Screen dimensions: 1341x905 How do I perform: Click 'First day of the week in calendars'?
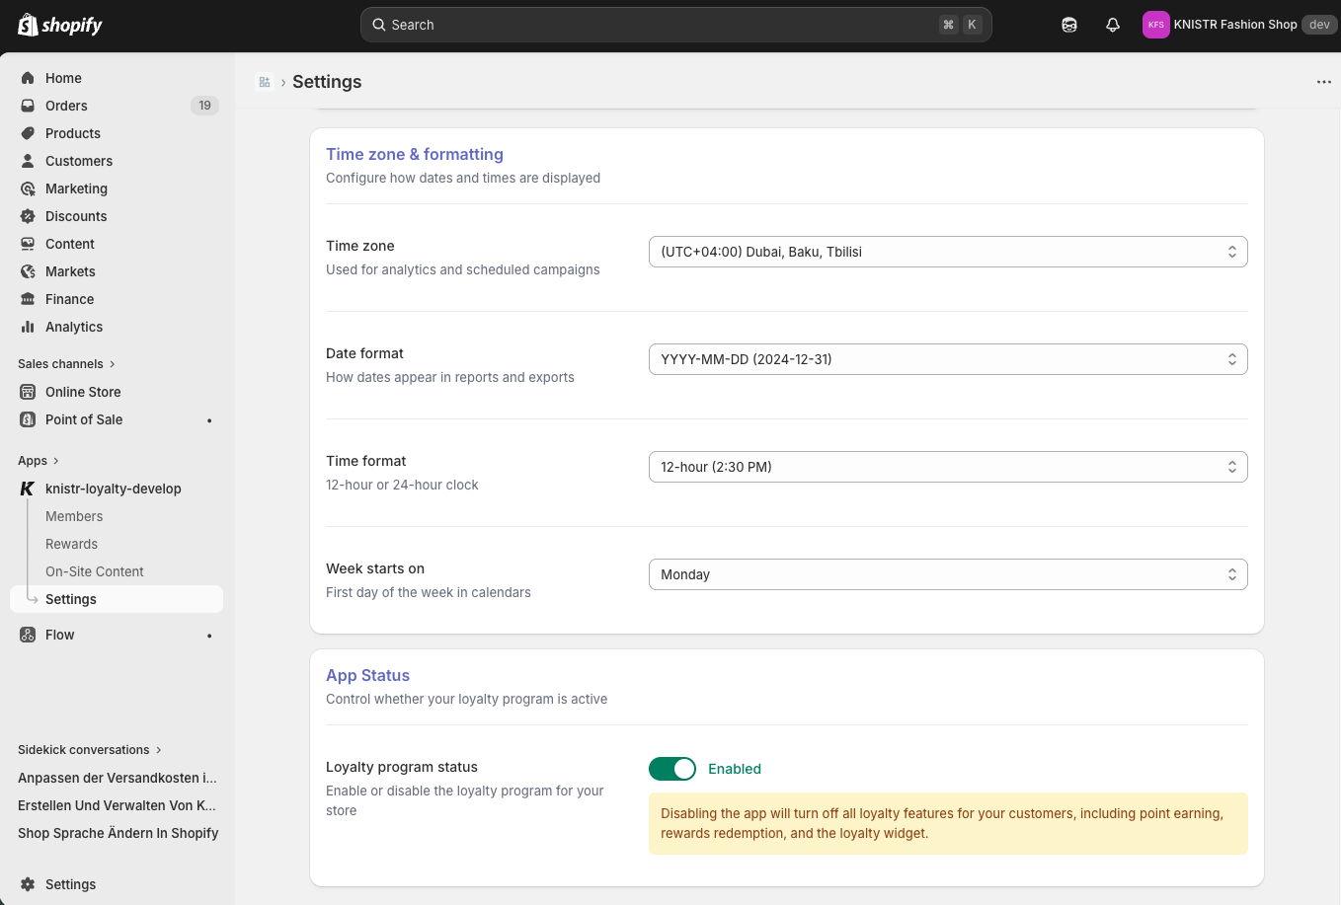point(429,592)
